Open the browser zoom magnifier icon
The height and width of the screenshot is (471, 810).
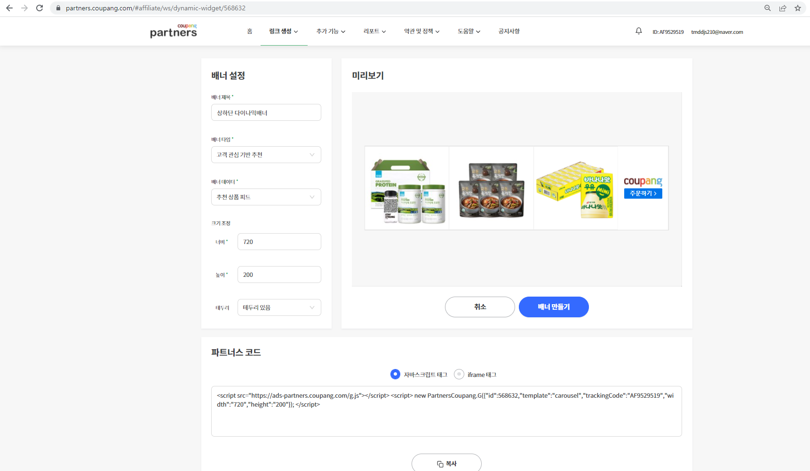[x=768, y=8]
